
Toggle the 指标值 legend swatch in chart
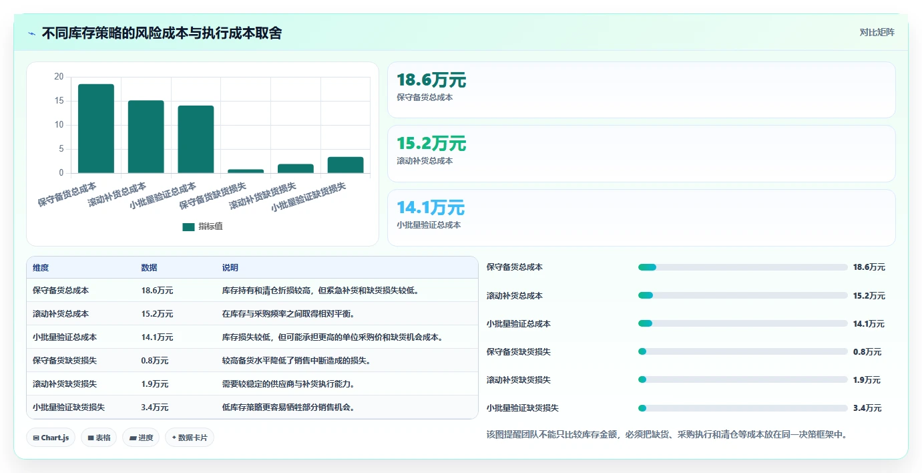pos(188,227)
